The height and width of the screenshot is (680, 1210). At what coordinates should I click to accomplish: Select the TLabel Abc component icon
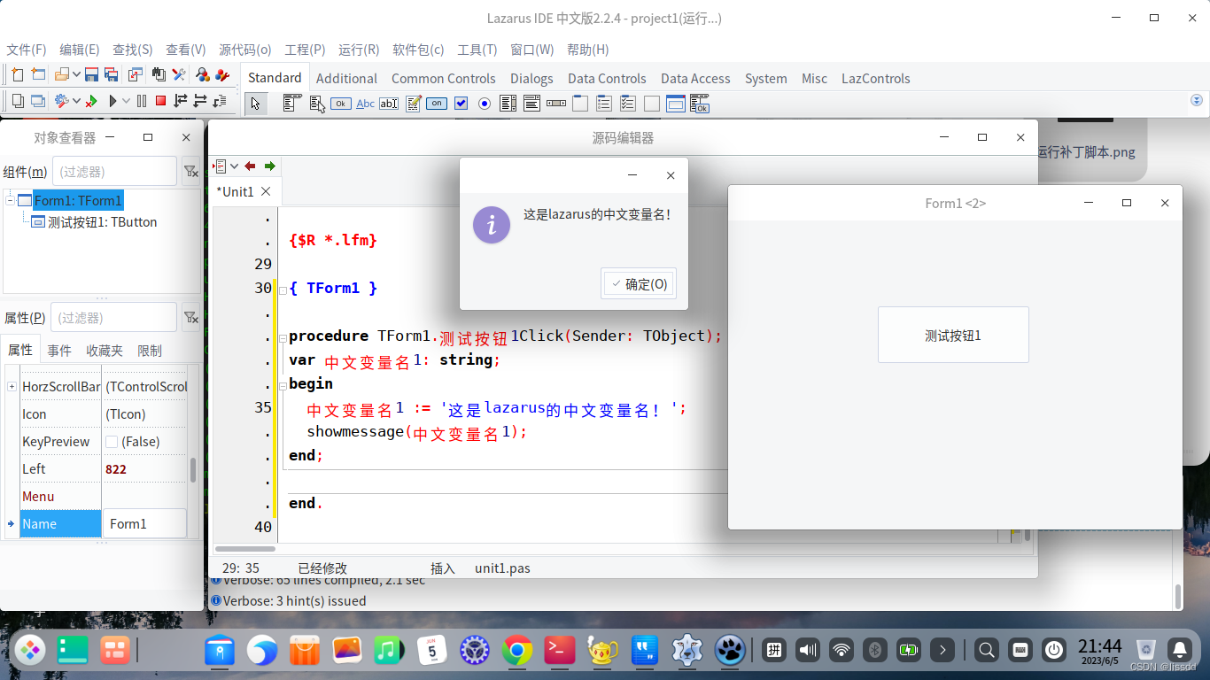click(x=365, y=104)
